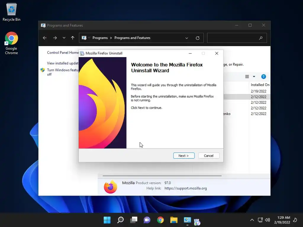
Task: Click the Firefox logo in details pane
Action: [110, 187]
